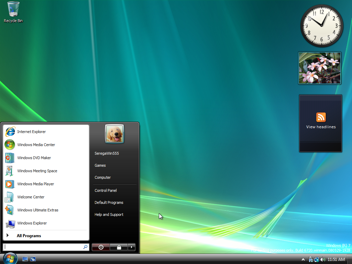Screen dimensions: 352x264
Task: Lock the computer with the lock button
Action: (119, 247)
